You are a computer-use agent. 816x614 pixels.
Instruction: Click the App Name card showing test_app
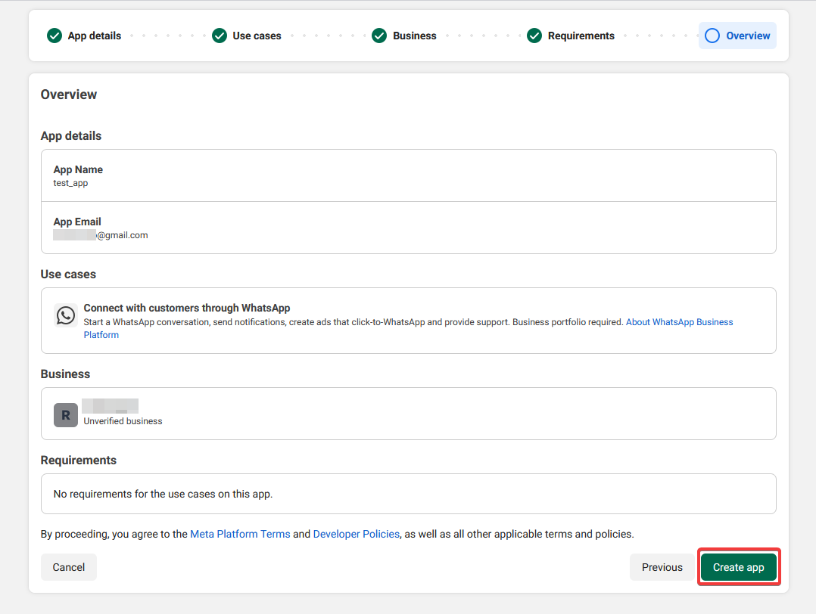tap(408, 175)
